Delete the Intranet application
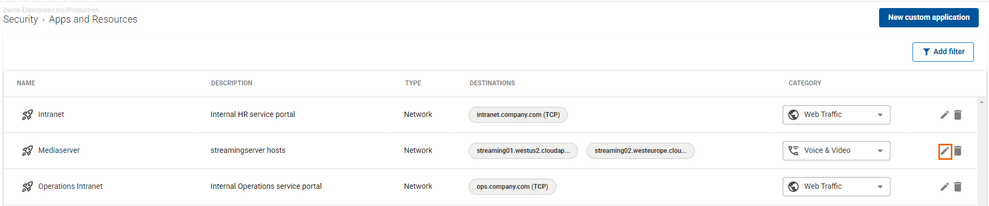The height and width of the screenshot is (206, 989). point(958,115)
